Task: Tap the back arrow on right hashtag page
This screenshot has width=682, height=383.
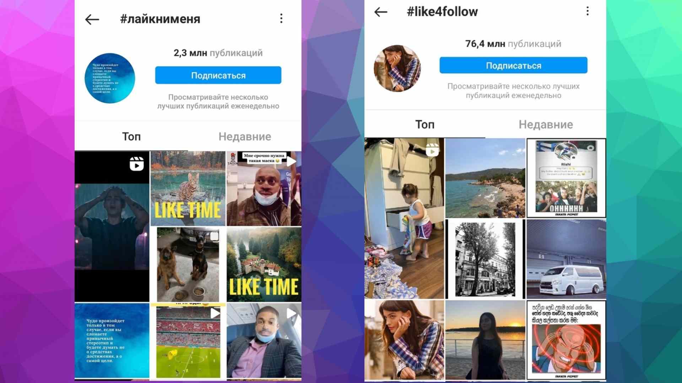Action: [x=380, y=12]
